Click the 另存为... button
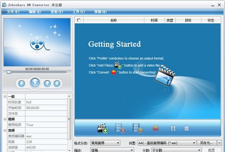Screen dimensions: 225x152 point(207,143)
